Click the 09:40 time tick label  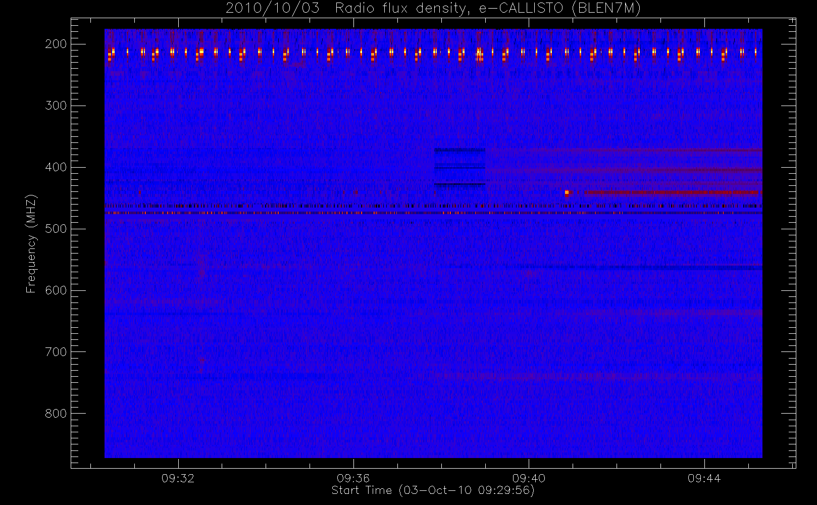tap(529, 478)
